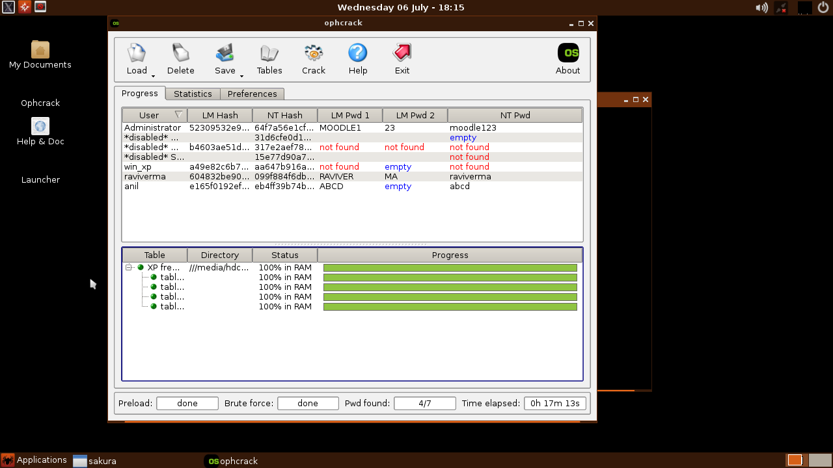Switch to the Progress tab

coord(140,93)
